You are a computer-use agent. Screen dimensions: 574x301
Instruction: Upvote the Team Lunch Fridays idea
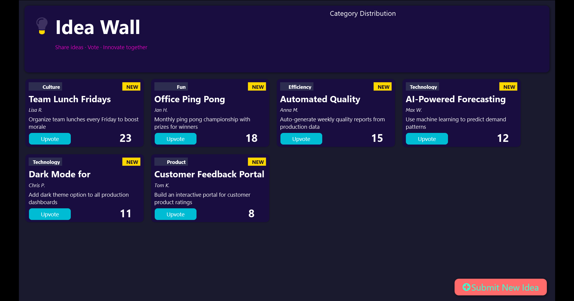50,139
